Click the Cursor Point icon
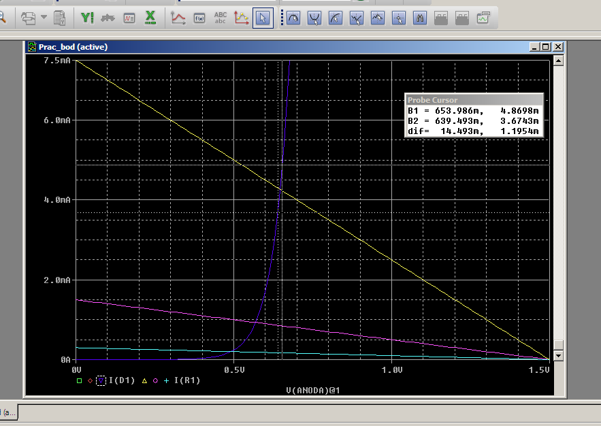Viewport: 601px width, 426px height. (x=399, y=18)
